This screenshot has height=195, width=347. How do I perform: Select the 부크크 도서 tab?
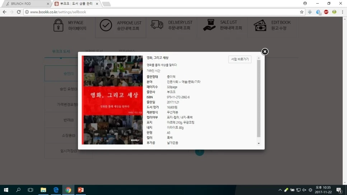(x=61, y=51)
